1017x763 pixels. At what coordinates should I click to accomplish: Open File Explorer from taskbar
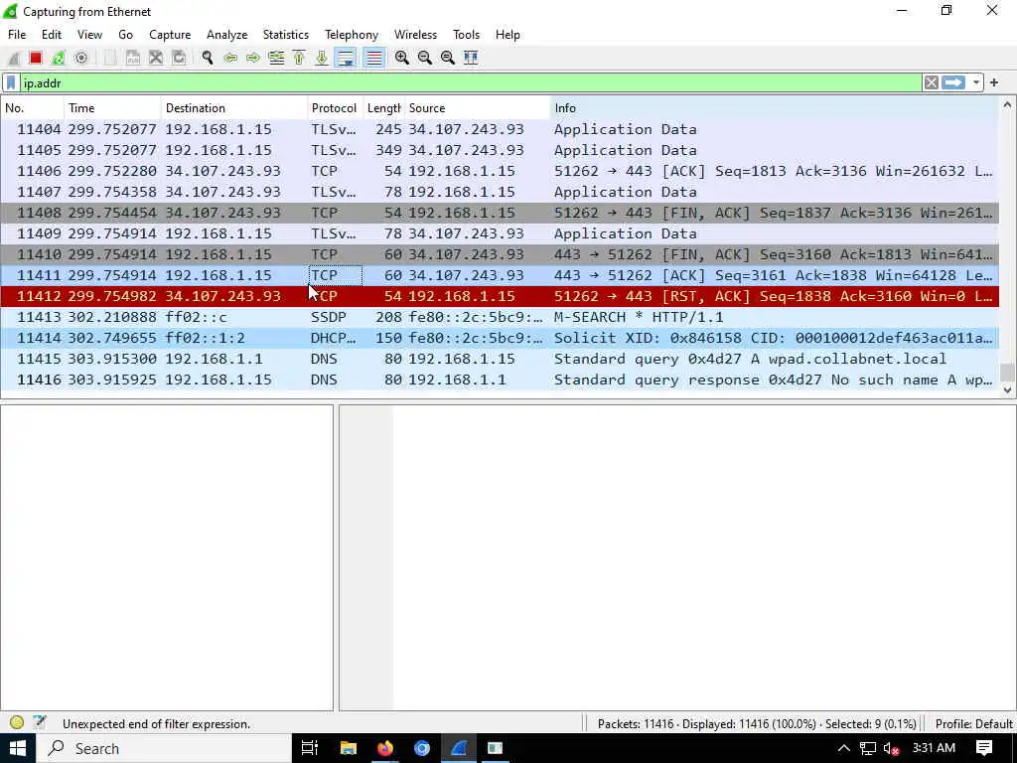pos(349,748)
